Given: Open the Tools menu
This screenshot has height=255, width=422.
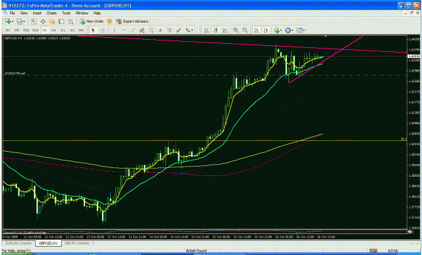Looking at the screenshot, I should click(x=66, y=13).
